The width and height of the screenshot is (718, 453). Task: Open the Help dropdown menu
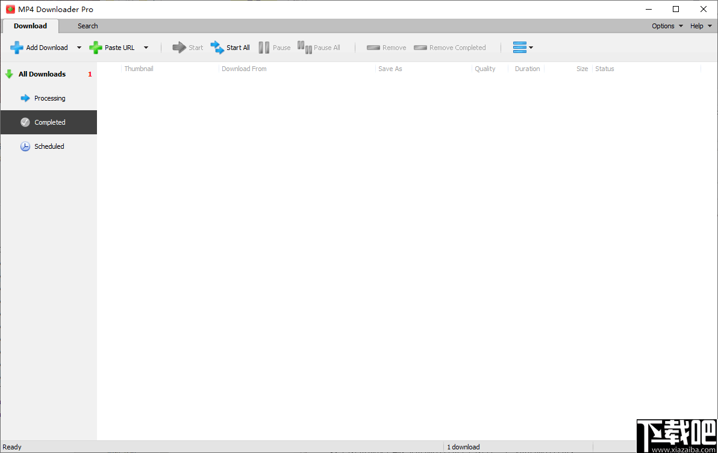point(701,26)
